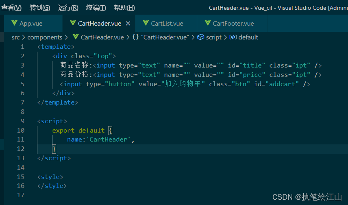Switch to the CartList.vue tab
The height and width of the screenshot is (205, 348).
pyautogui.click(x=166, y=23)
